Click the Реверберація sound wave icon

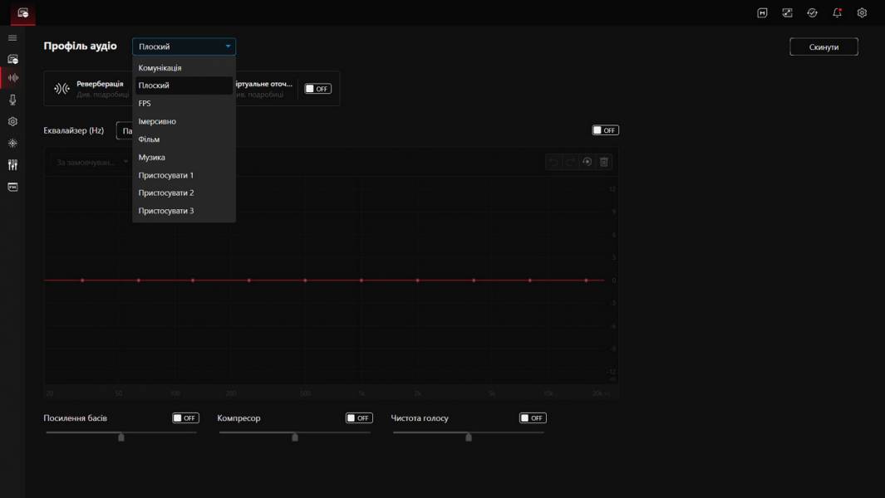61,89
